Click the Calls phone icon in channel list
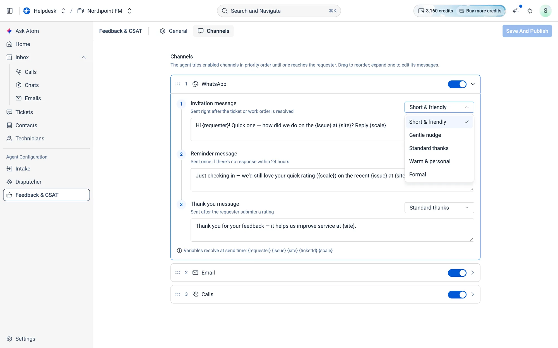 click(x=195, y=294)
